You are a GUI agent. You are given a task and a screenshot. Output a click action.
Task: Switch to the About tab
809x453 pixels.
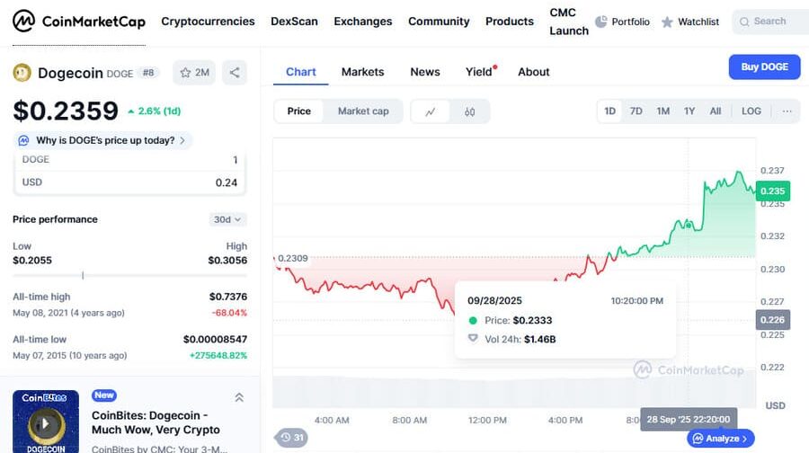(x=533, y=72)
